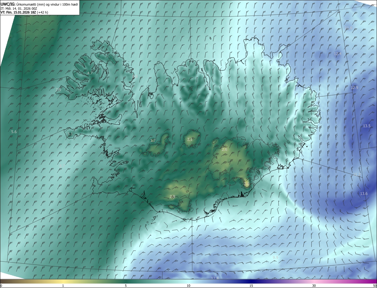The width and height of the screenshot is (377, 288).
Task: Click the 13.5 value label east of Iceland
Action: 367,126
